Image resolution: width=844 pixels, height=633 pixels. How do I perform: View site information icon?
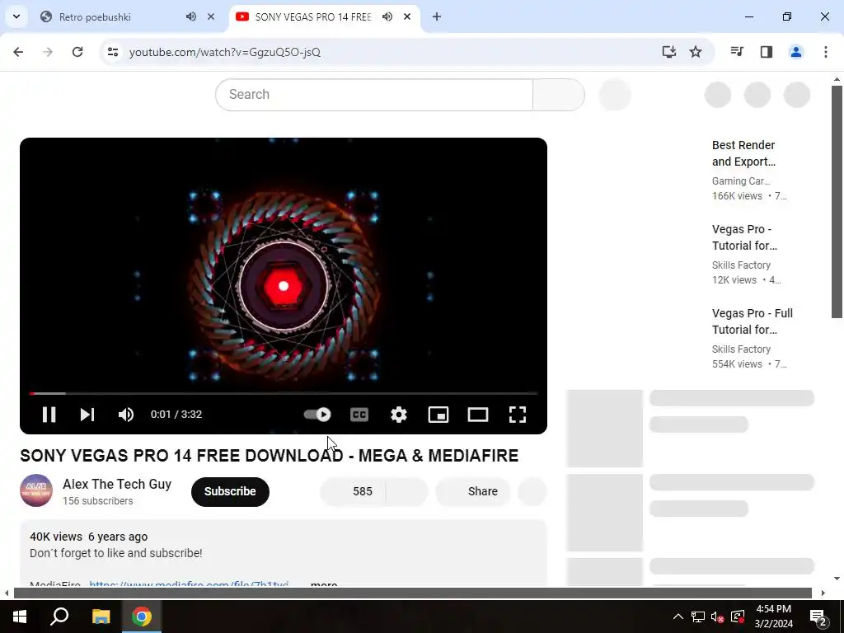click(x=112, y=52)
